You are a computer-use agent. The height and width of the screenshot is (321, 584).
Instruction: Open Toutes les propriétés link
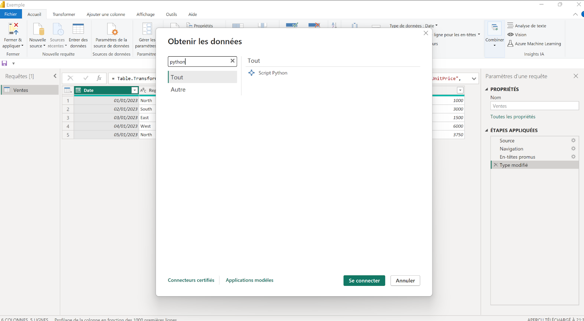513,116
